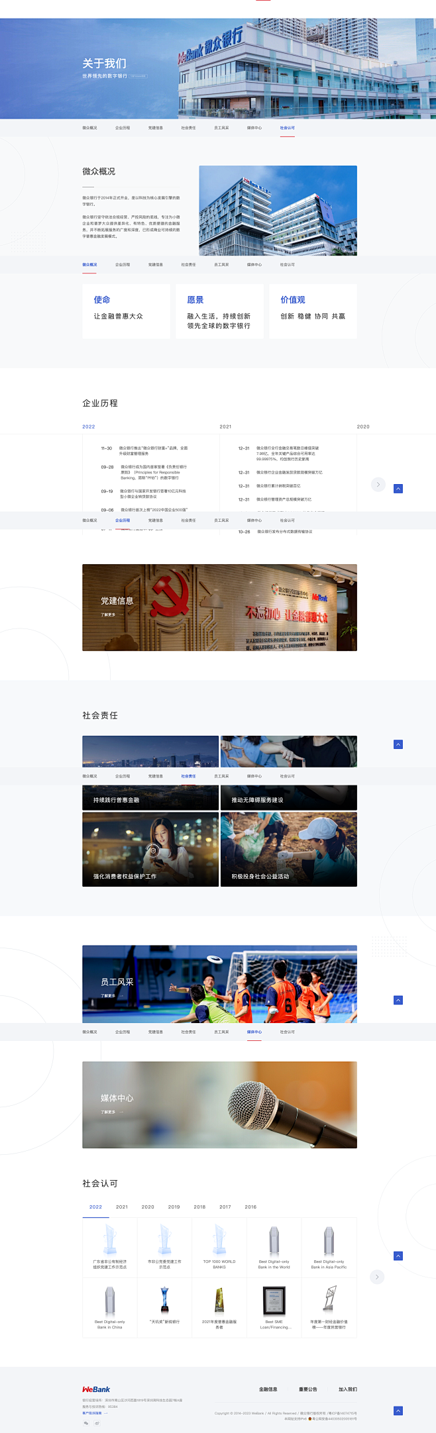Click the 11-30 entry in the 2022 timeline
Screen dimensions: 436x1433
(144, 451)
